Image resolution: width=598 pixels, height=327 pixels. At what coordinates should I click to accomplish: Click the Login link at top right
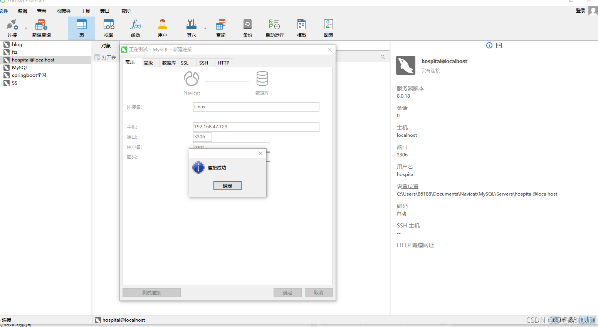click(x=581, y=11)
